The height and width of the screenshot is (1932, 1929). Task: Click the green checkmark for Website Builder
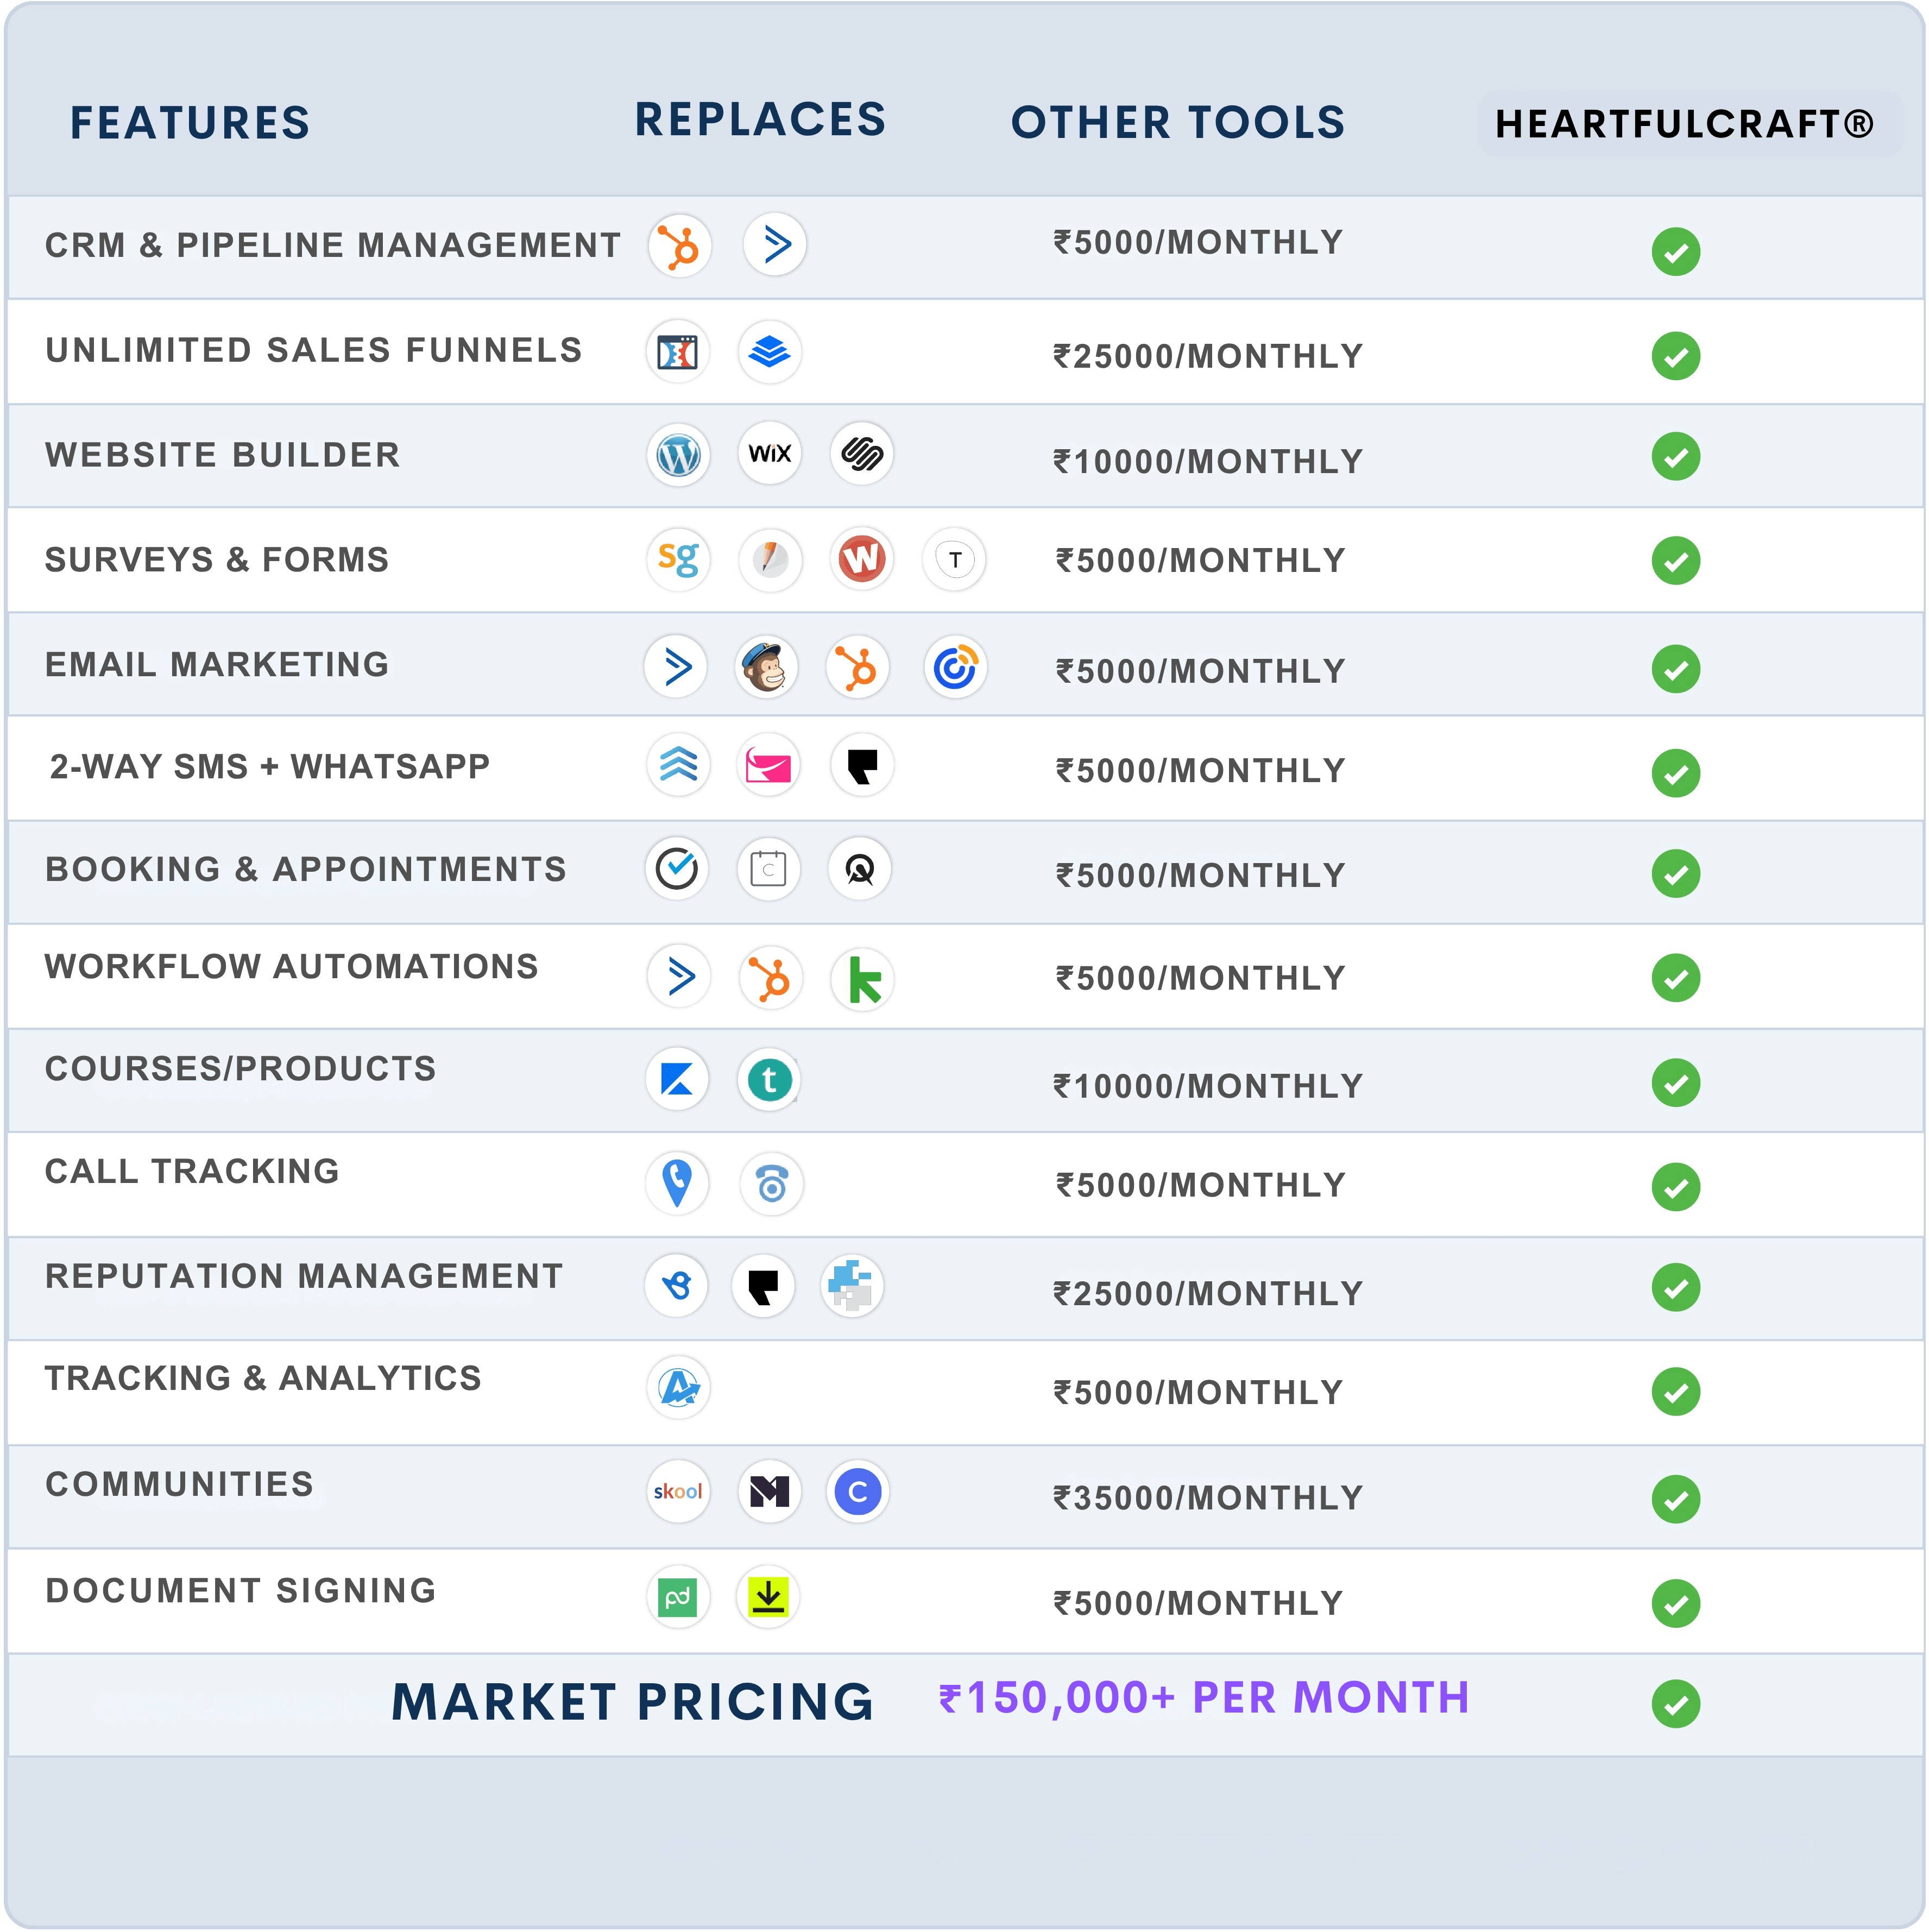pyautogui.click(x=1675, y=457)
